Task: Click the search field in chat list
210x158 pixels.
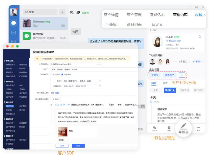Action: (40, 12)
